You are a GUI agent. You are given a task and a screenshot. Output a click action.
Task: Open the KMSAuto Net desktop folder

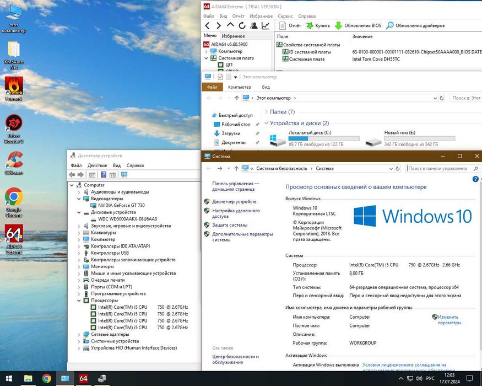[x=14, y=55]
